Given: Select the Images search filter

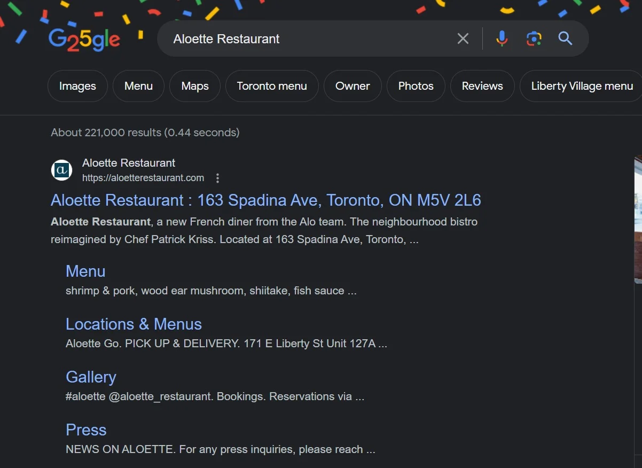Looking at the screenshot, I should tap(77, 85).
